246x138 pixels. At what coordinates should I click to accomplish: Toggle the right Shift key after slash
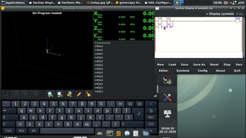(132, 124)
